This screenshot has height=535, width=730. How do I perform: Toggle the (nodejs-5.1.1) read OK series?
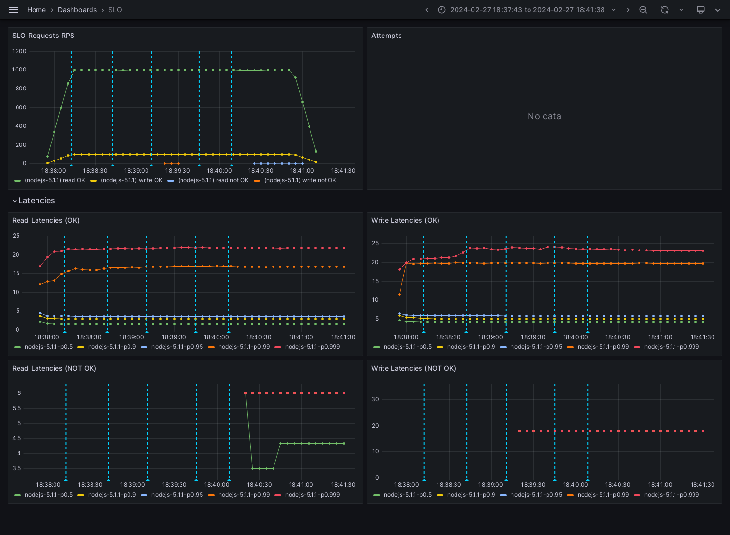55,180
